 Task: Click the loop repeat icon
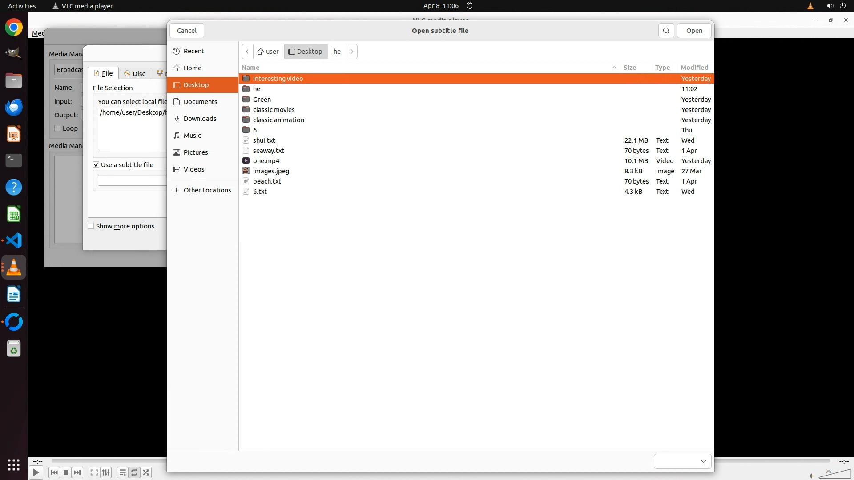134,472
